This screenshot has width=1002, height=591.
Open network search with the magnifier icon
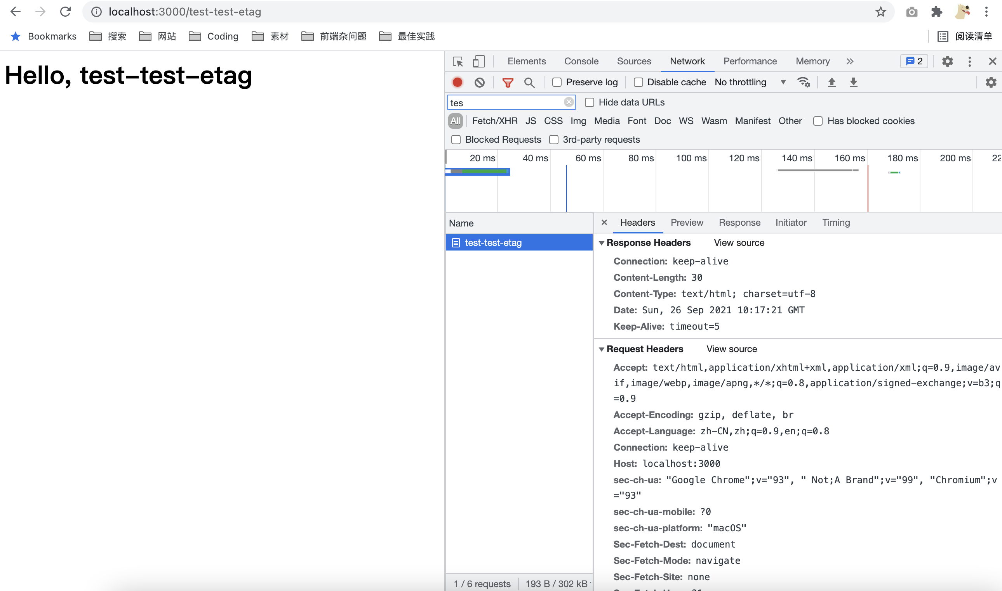point(529,83)
